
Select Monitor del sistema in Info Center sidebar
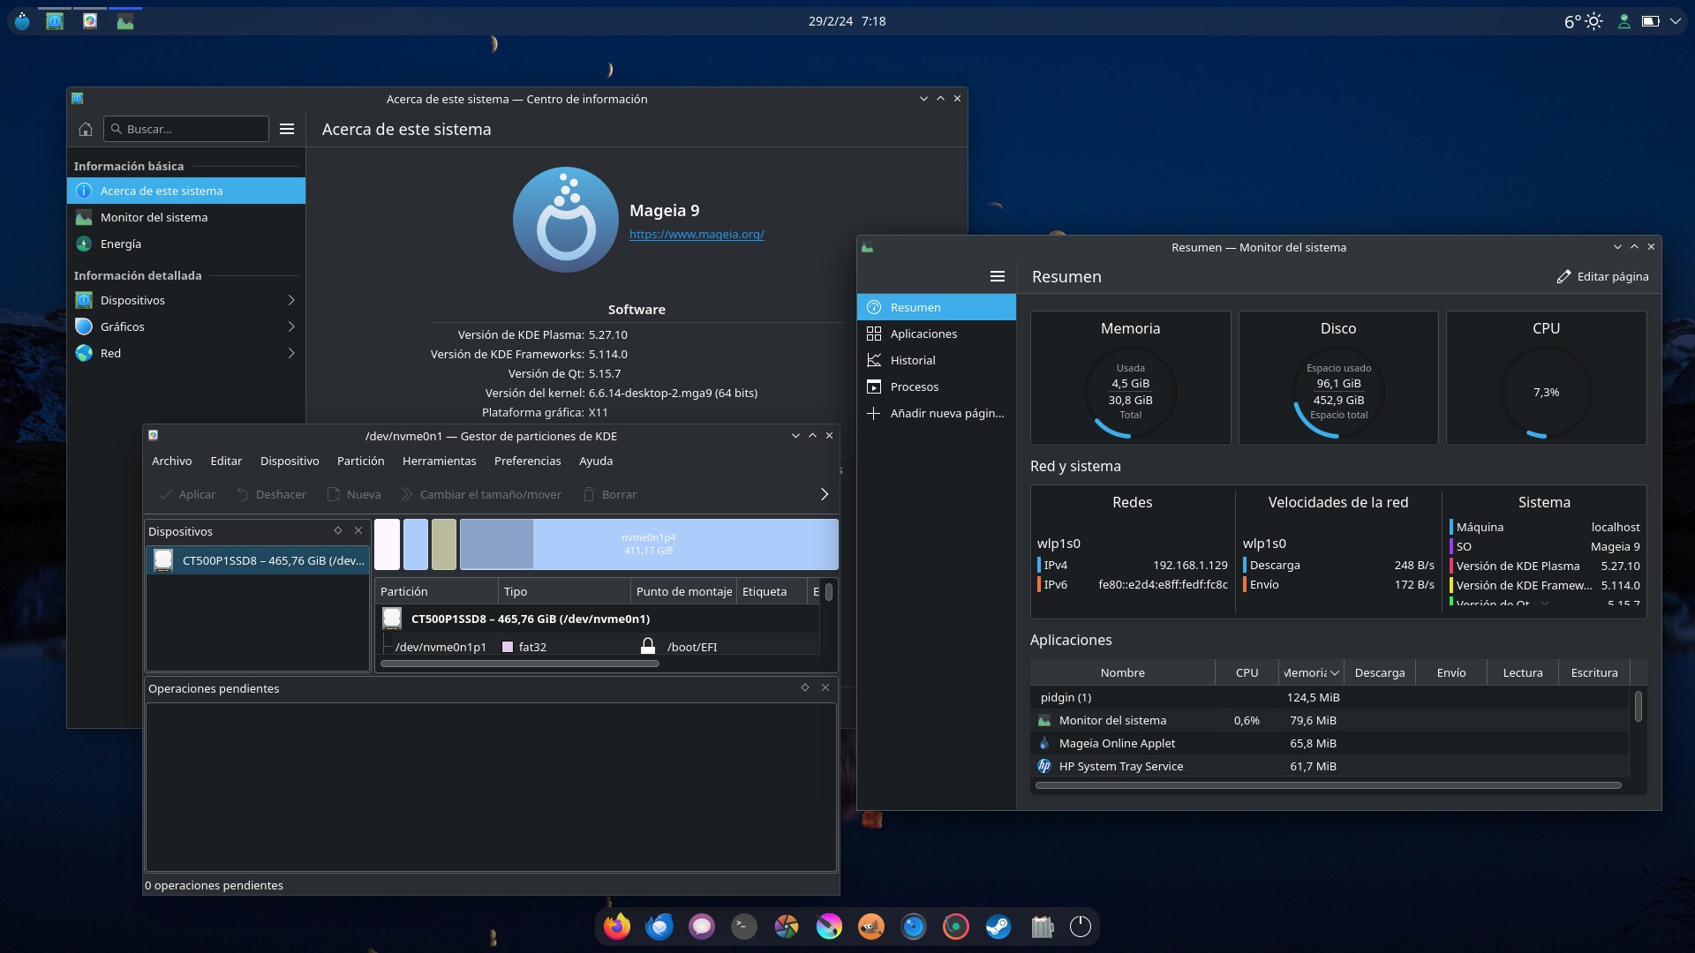[186, 217]
